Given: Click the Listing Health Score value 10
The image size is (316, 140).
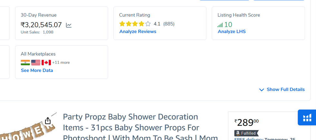Looking at the screenshot, I should (x=228, y=25).
